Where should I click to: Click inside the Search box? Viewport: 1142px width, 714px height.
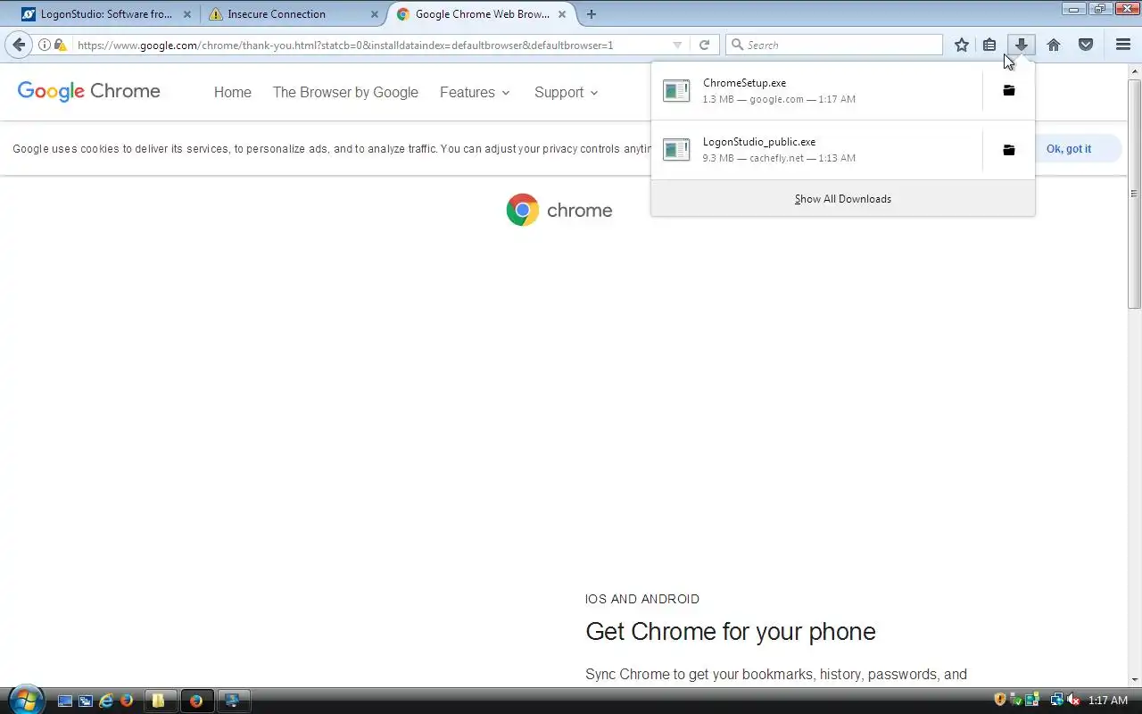(x=834, y=45)
